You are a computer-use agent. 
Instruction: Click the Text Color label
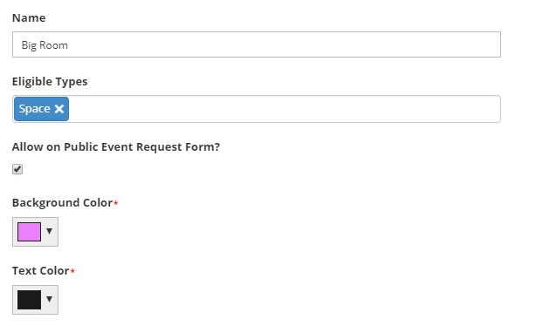(x=41, y=271)
